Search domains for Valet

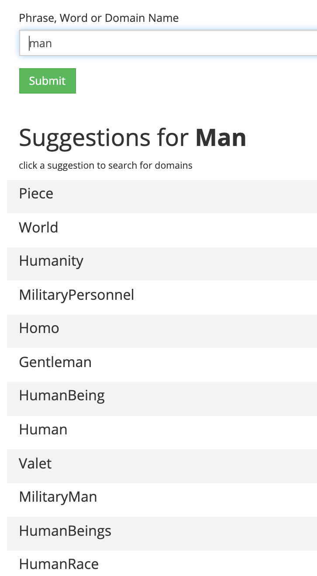pyautogui.click(x=35, y=463)
